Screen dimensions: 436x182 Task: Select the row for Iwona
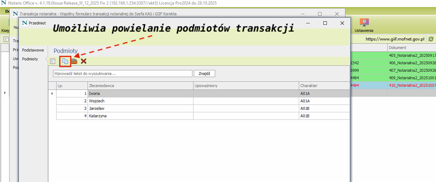pos(140,93)
